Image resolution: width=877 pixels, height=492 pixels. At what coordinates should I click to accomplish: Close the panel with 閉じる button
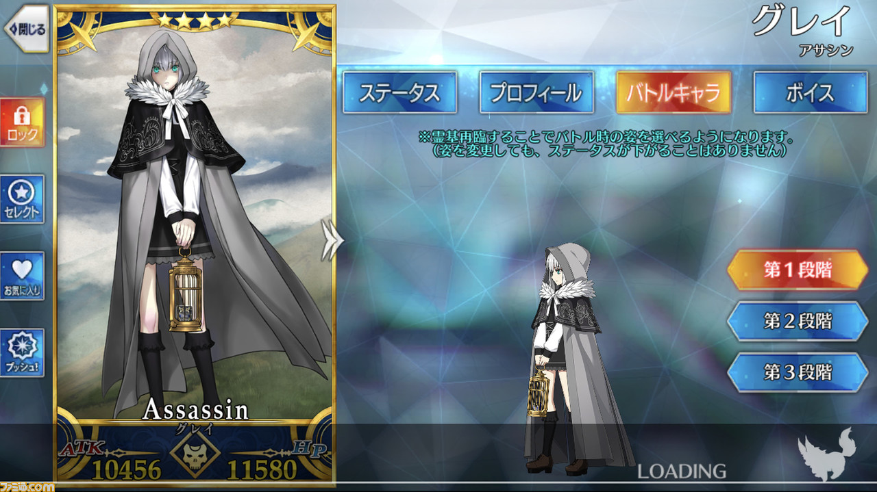(26, 28)
